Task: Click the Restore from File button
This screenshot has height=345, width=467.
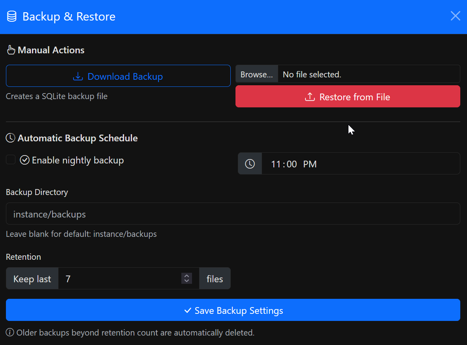Action: (x=348, y=96)
